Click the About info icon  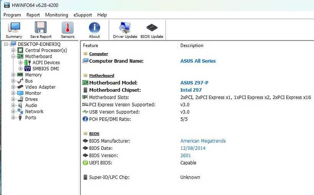coord(94,28)
